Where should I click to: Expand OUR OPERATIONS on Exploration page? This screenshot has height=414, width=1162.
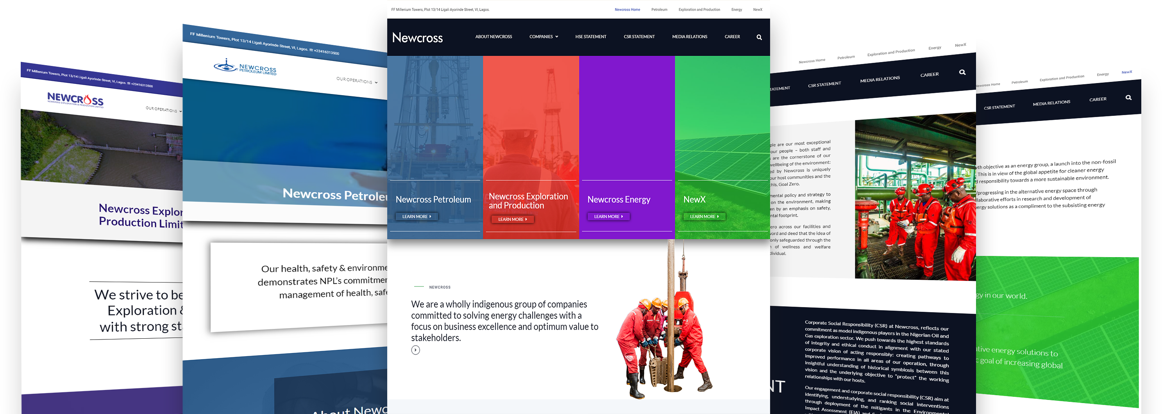[164, 110]
